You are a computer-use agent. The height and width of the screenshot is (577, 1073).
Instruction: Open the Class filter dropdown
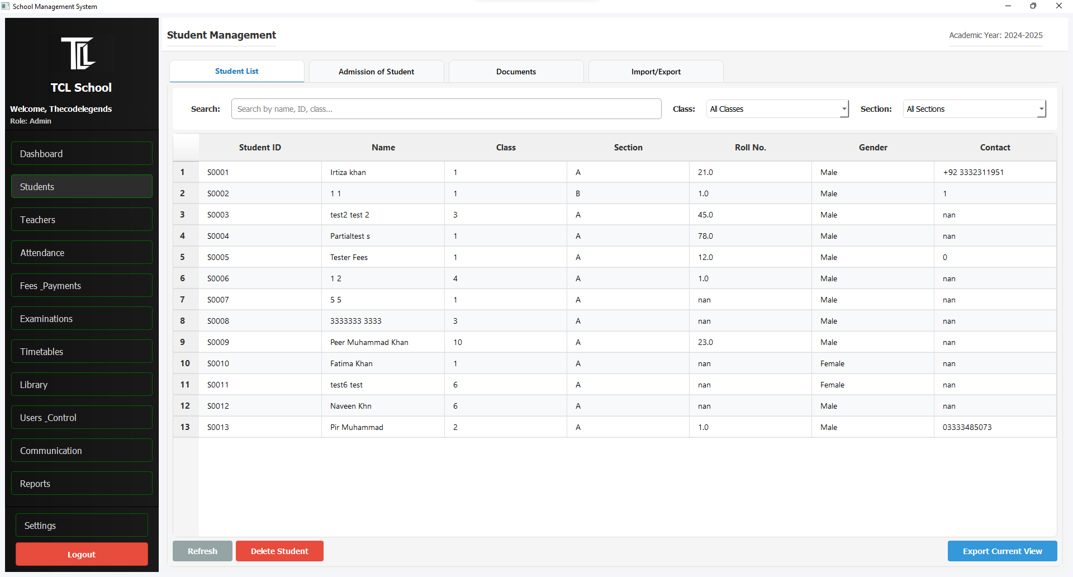point(777,109)
